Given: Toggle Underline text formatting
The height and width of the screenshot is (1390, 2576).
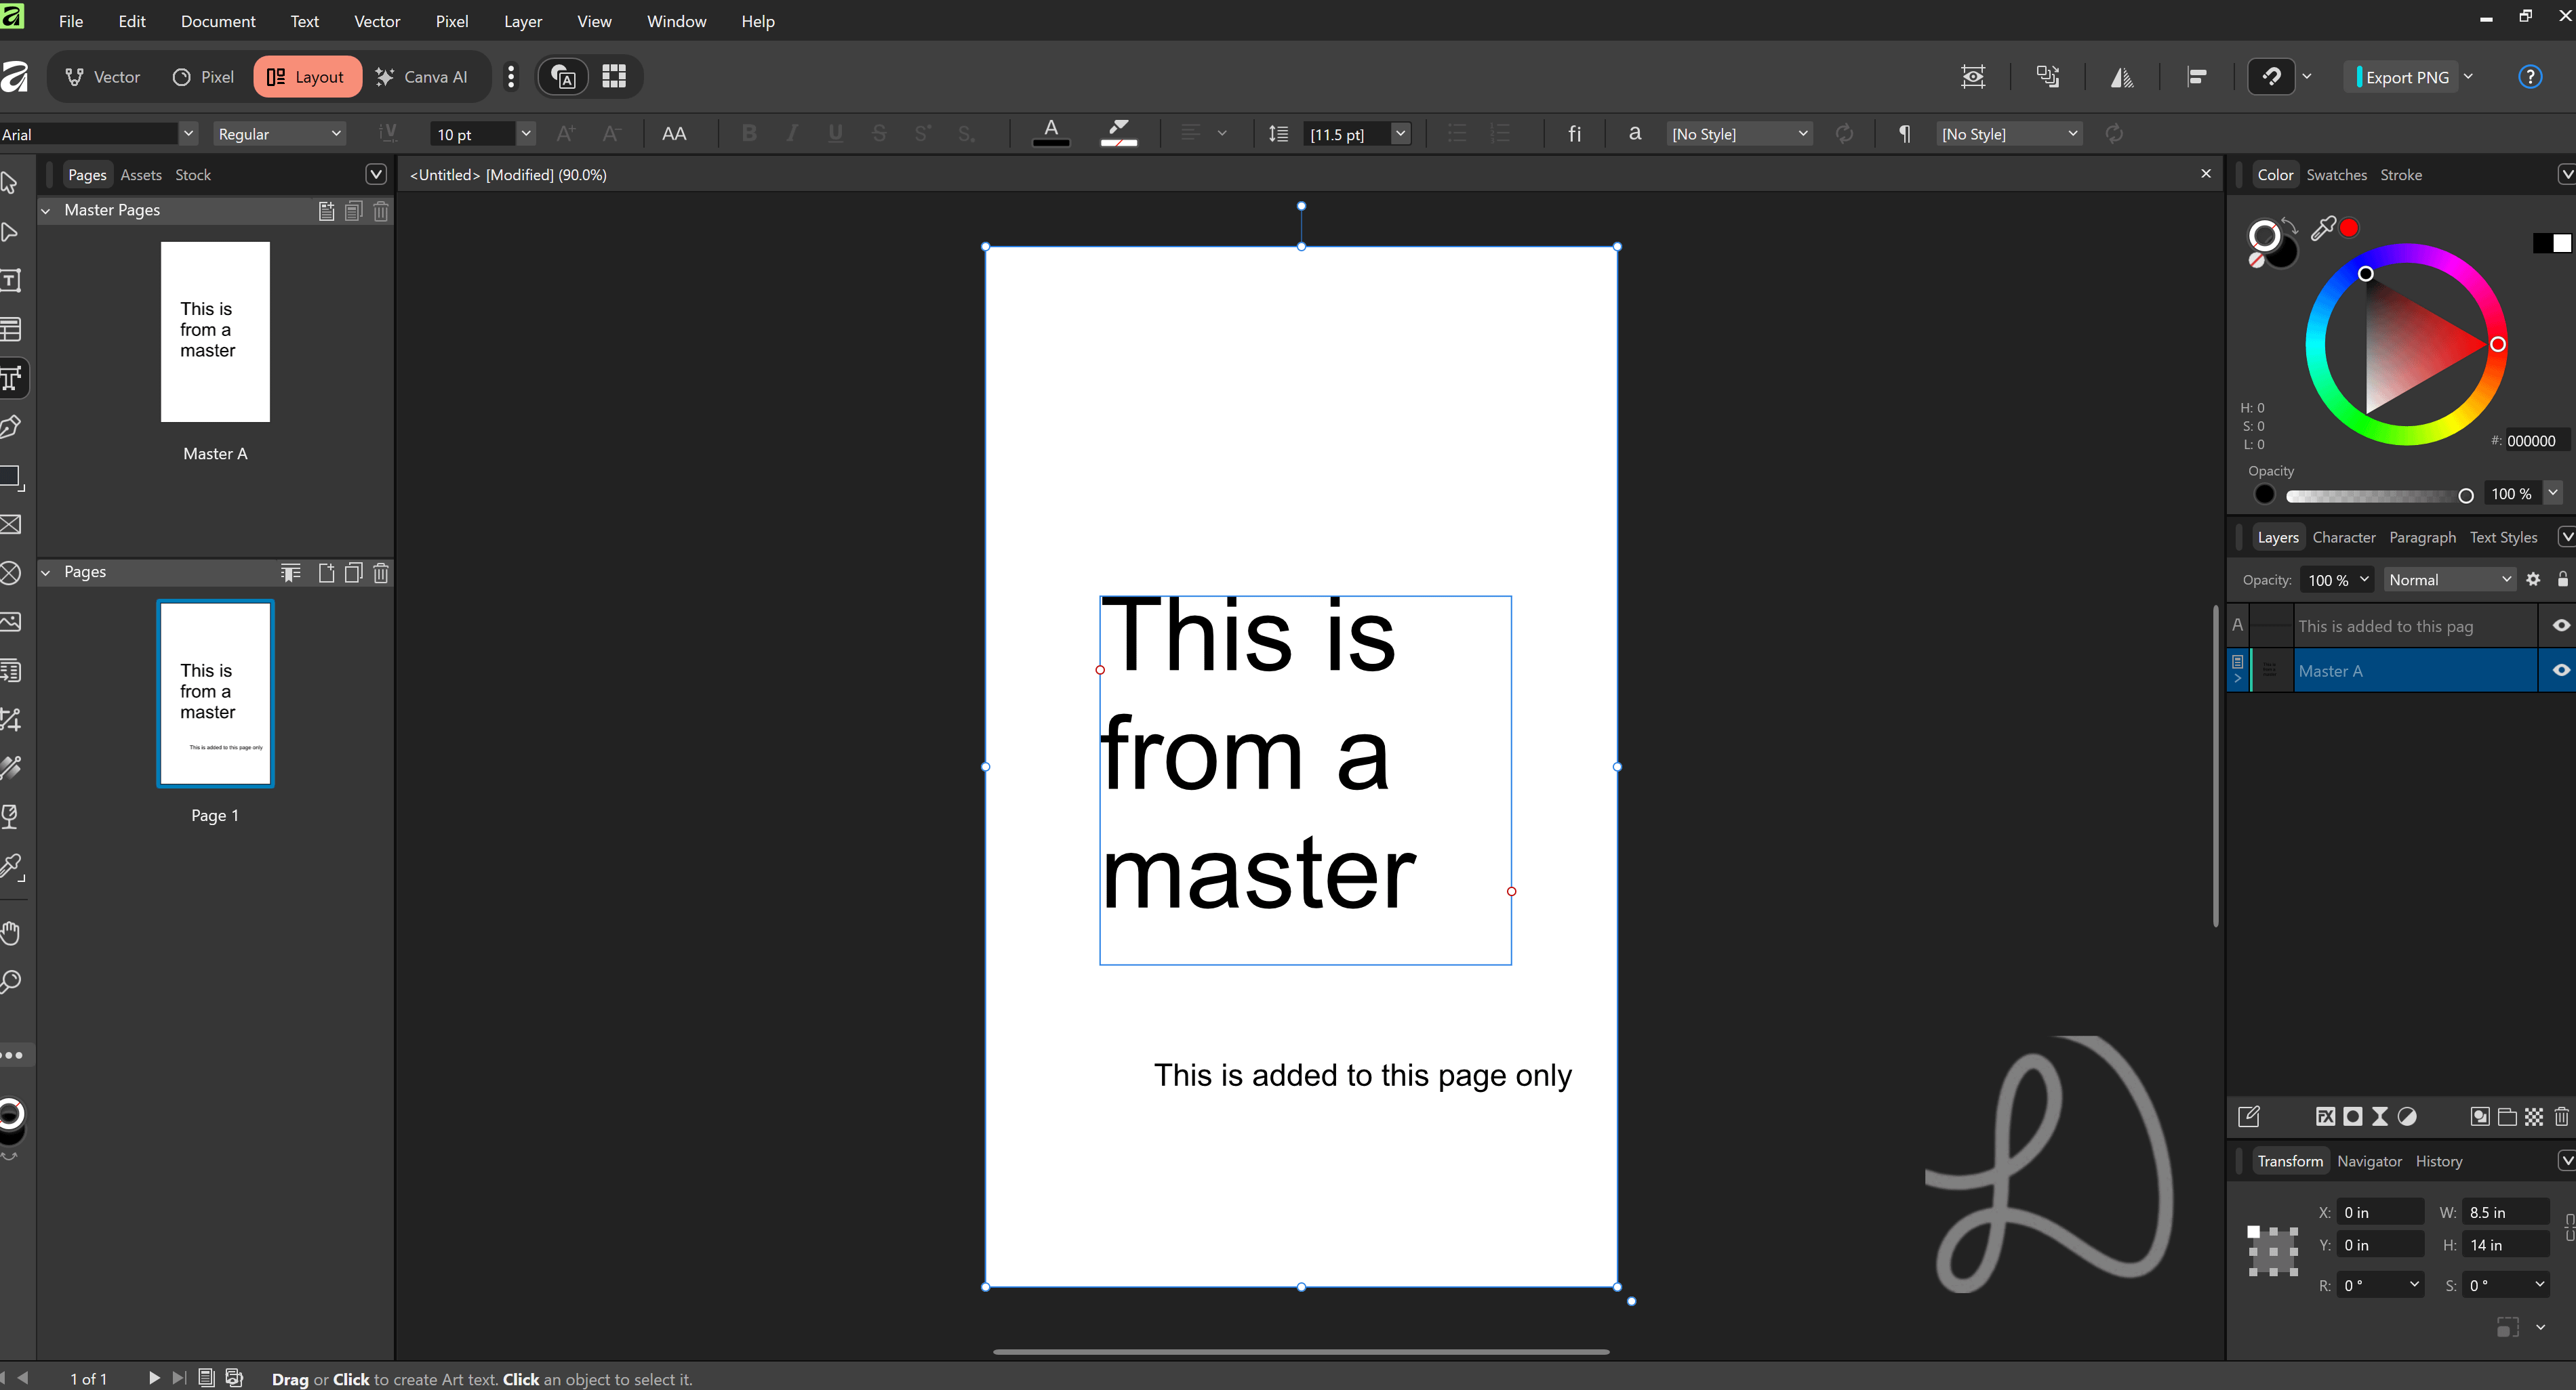Looking at the screenshot, I should pos(835,134).
